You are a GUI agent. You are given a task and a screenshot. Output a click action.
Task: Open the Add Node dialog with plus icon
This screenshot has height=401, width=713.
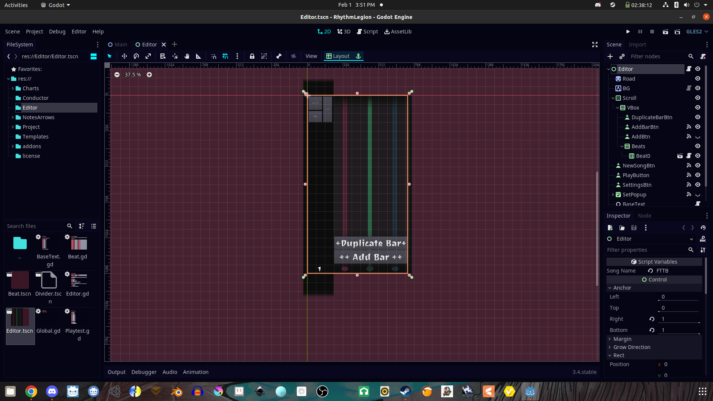pyautogui.click(x=610, y=56)
